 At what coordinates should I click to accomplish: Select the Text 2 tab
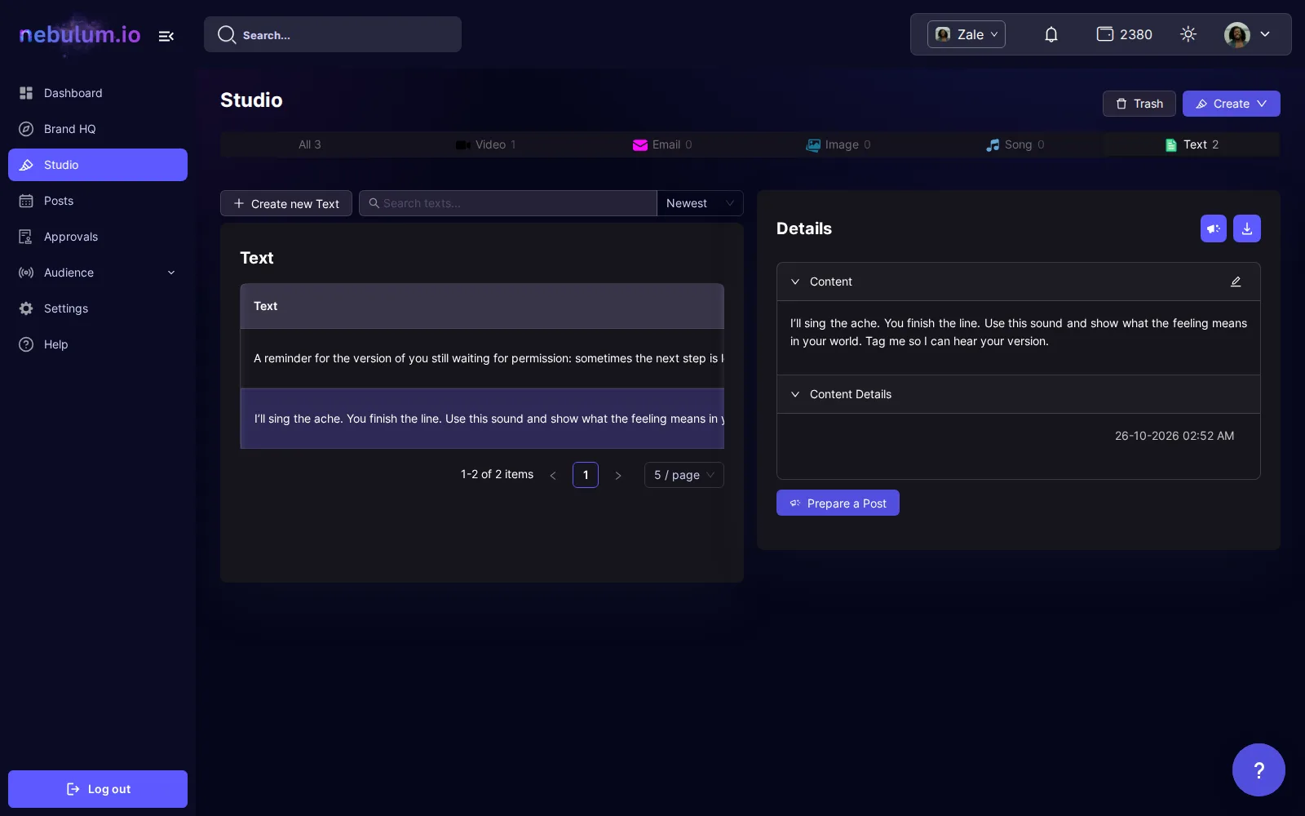pos(1192,144)
